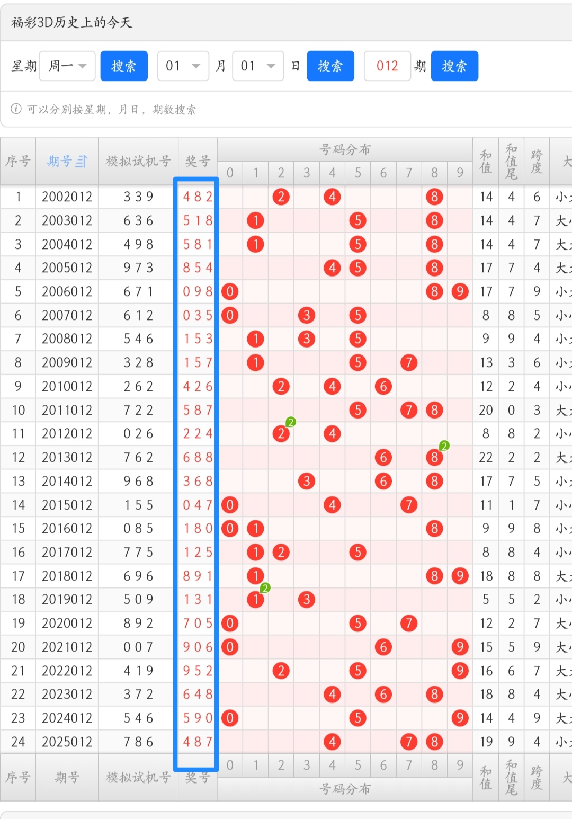Click the 号码分布 header at top
The height and width of the screenshot is (819, 572).
pos(345,149)
